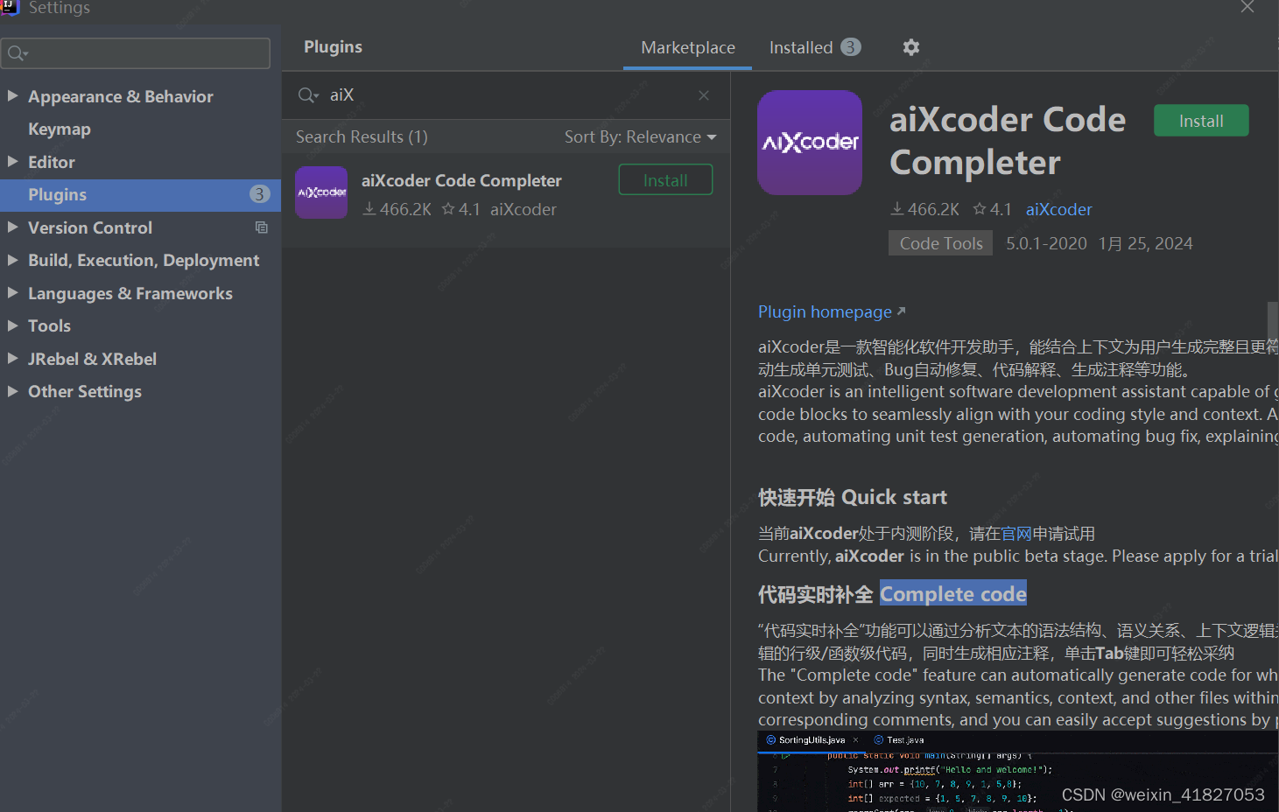Screen dimensions: 1279x812
Task: Click the Plugins panel heading
Action: pyautogui.click(x=333, y=47)
